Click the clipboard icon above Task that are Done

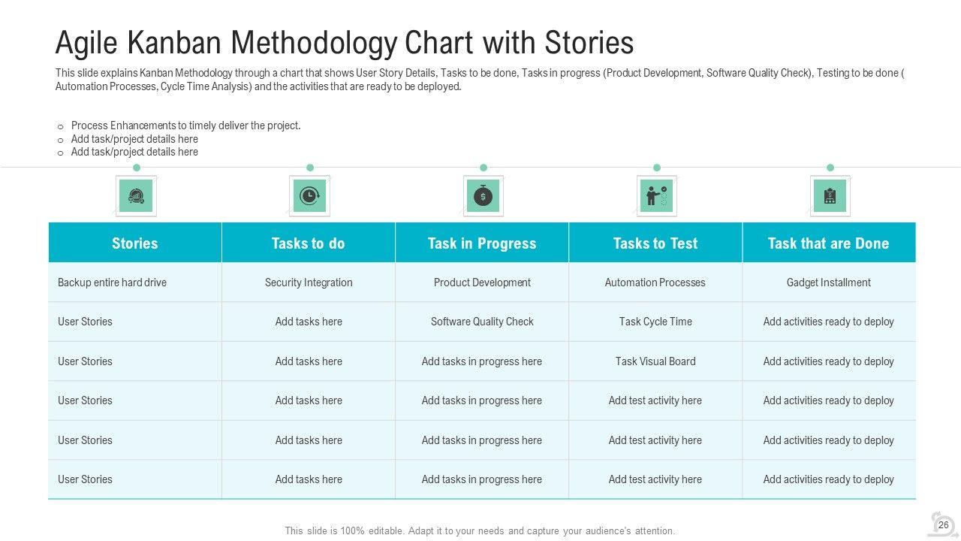tap(830, 196)
